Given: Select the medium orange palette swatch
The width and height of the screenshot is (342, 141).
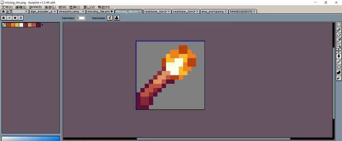Looking at the screenshot, I should (13, 25).
